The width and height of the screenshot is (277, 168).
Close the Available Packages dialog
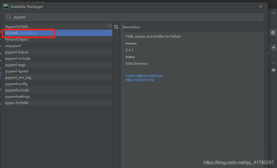(x=261, y=6)
